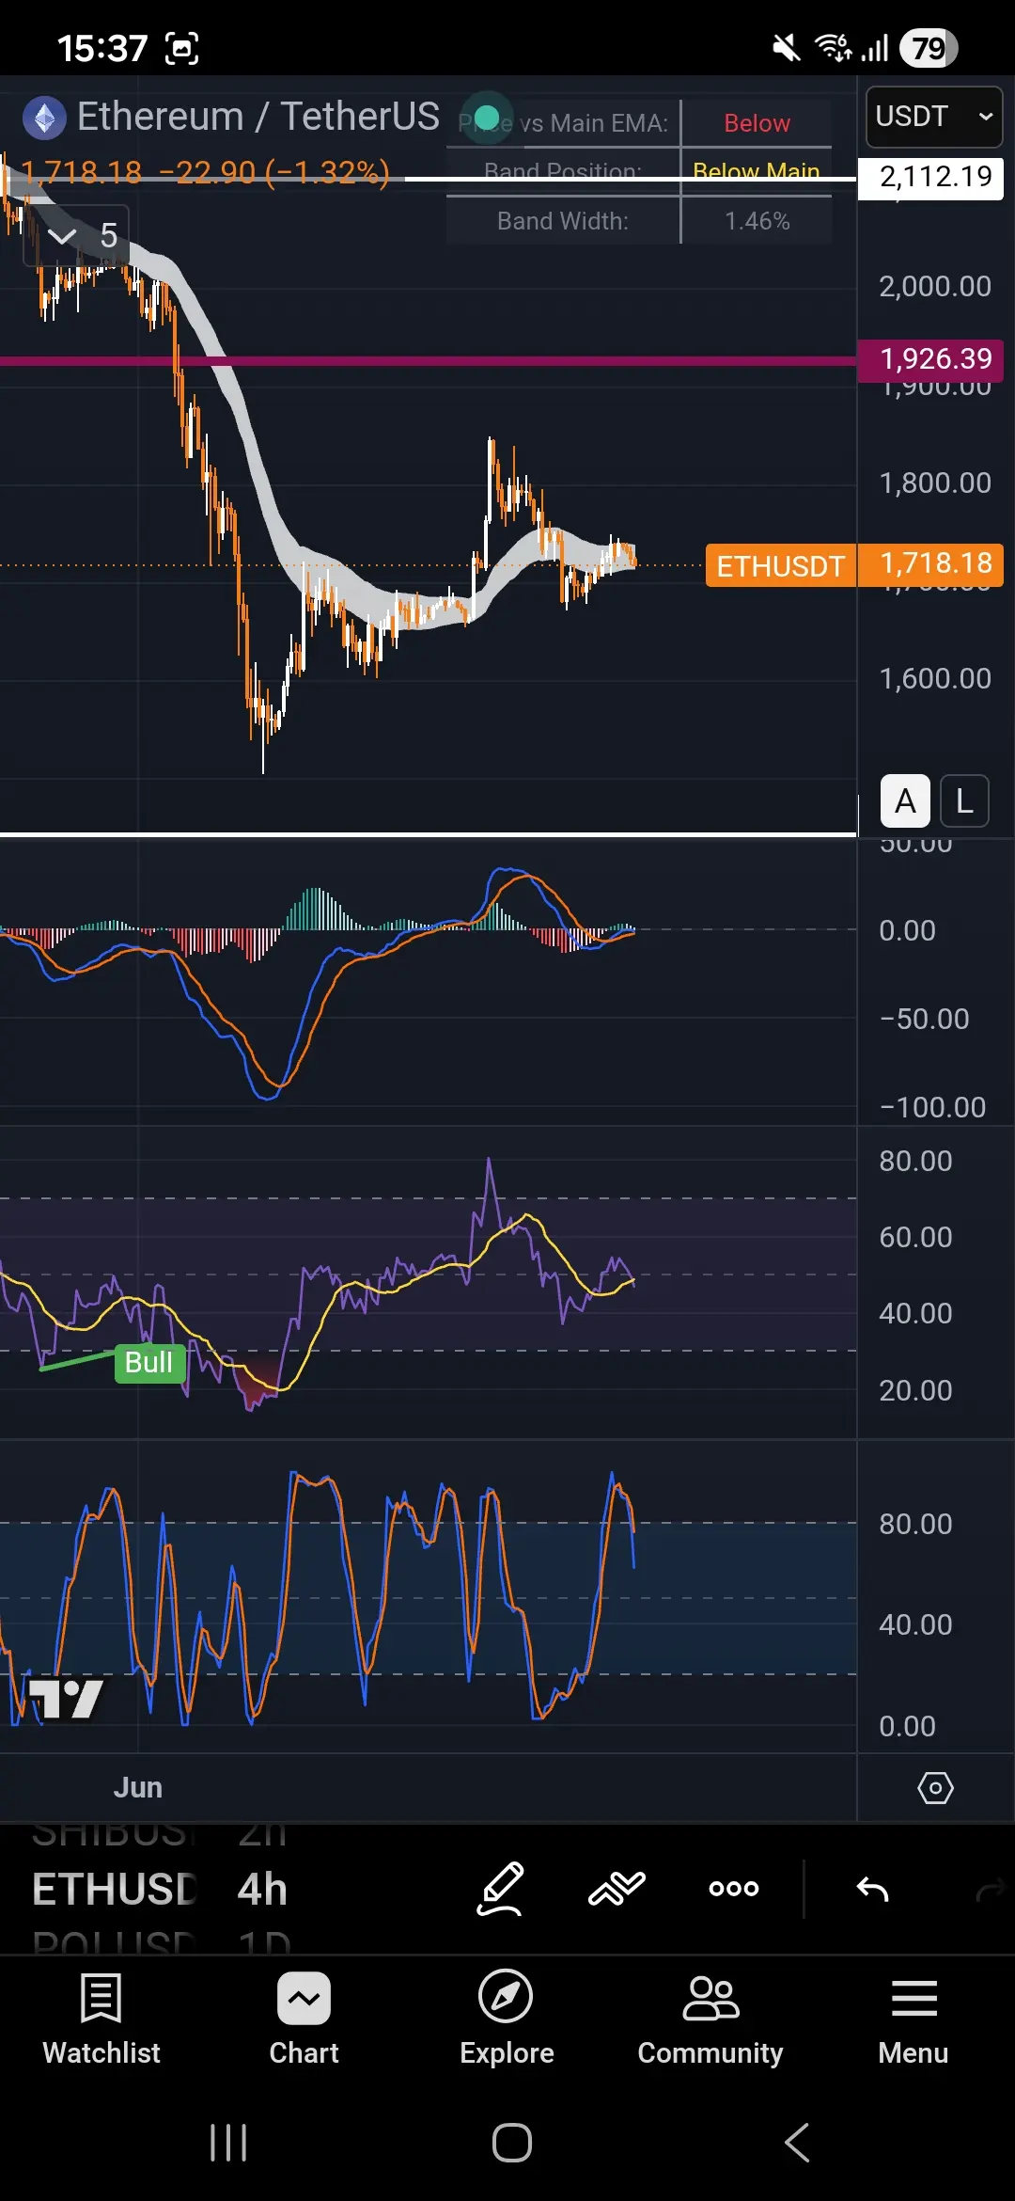Open the indicators icon in the toolbar
Screen dimensions: 1015x2201
pyautogui.click(x=617, y=1888)
